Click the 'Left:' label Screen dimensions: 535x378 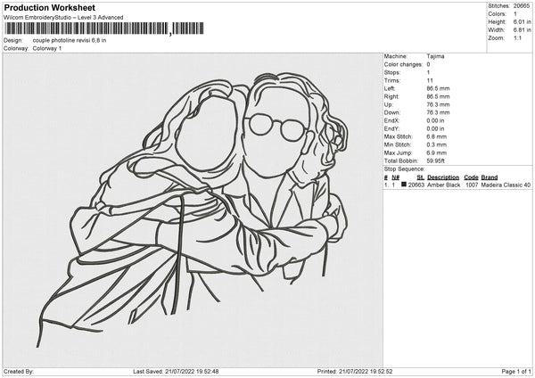coord(390,88)
